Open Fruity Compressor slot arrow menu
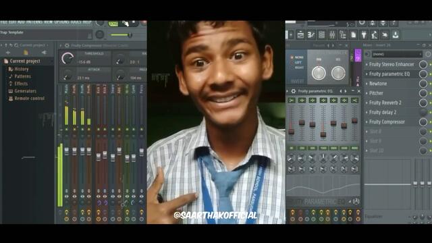 point(367,122)
